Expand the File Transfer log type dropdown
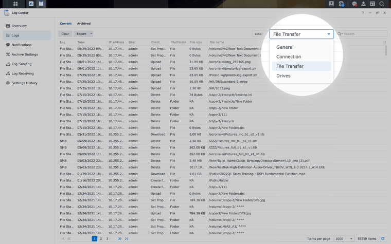Viewport: 391px width, 244px height. [x=301, y=34]
